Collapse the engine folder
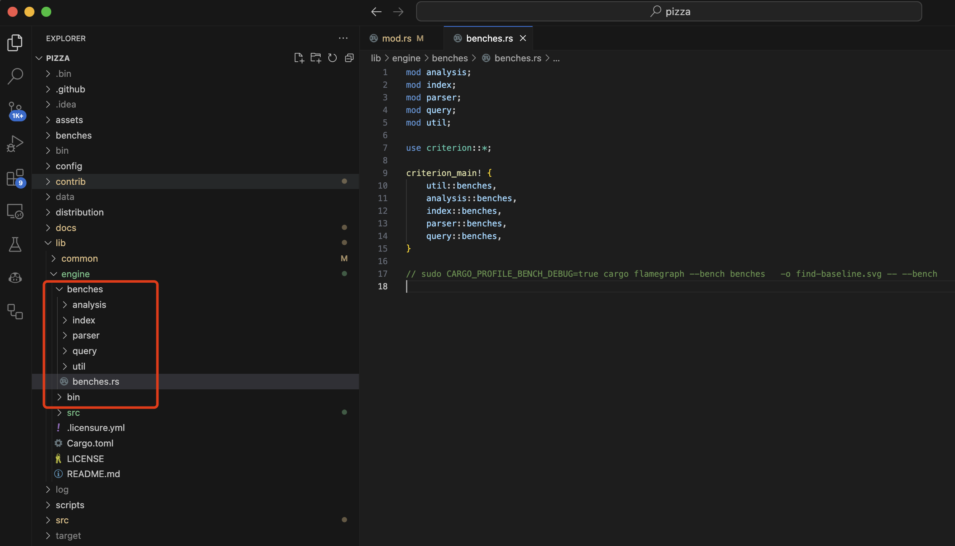Image resolution: width=955 pixels, height=546 pixels. click(195, 274)
